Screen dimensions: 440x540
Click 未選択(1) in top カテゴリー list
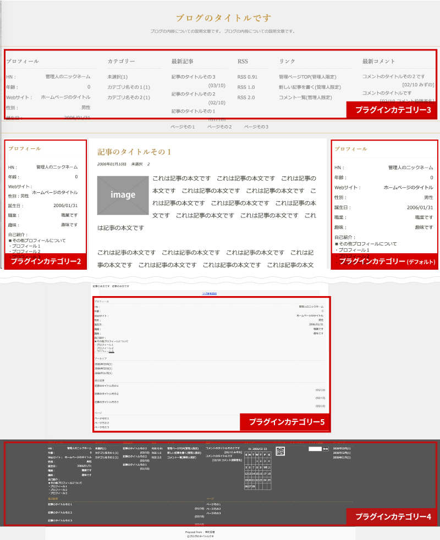pos(117,77)
